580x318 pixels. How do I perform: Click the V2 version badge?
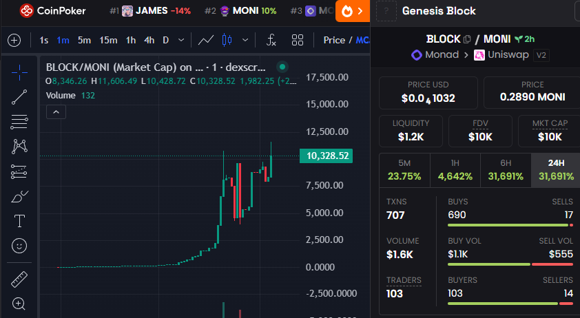541,56
